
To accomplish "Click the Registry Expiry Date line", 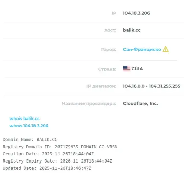I will (x=57, y=161).
